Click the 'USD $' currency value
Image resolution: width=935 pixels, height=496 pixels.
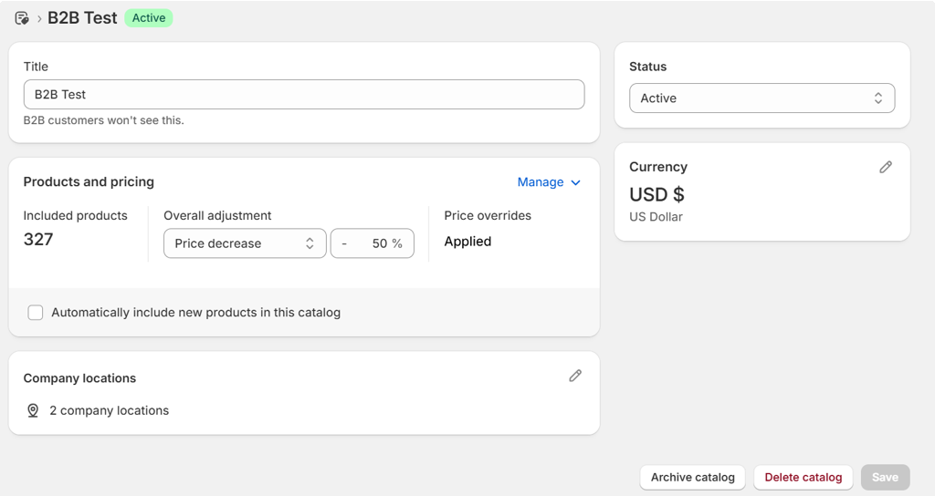(657, 195)
